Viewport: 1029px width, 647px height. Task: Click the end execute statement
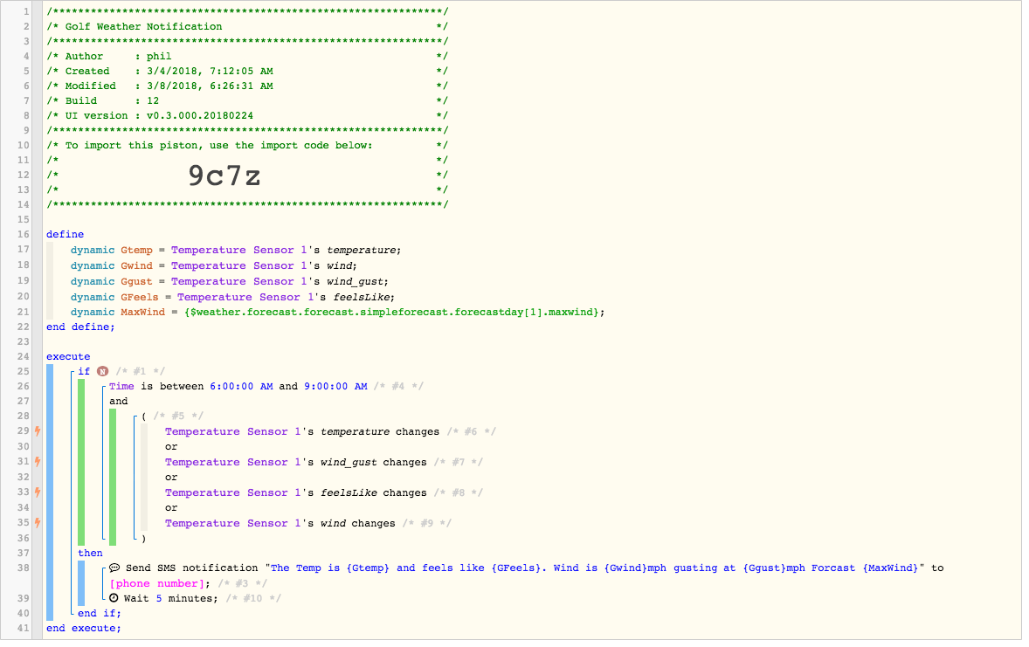[83, 629]
